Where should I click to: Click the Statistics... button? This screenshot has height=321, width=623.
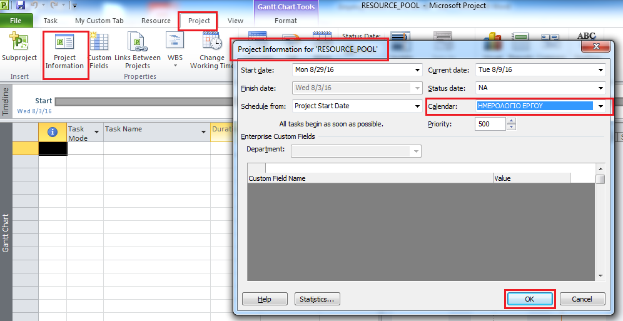[x=317, y=299]
